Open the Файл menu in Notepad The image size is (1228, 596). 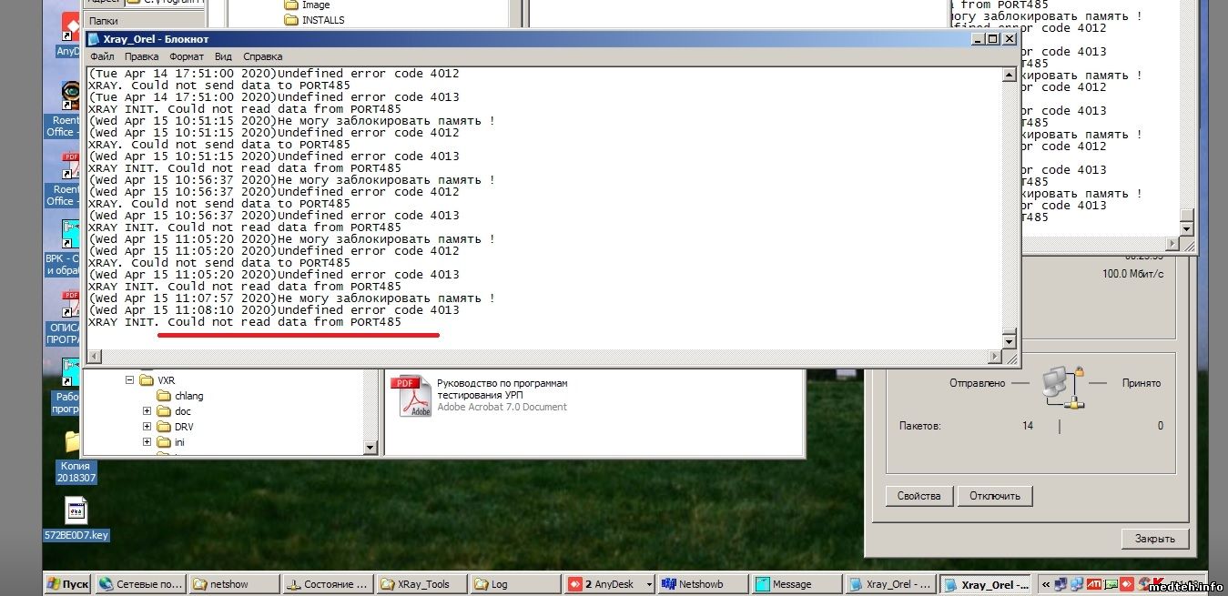coord(102,56)
